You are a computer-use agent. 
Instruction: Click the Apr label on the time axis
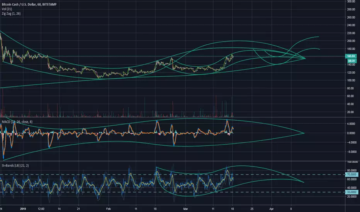[272, 209]
